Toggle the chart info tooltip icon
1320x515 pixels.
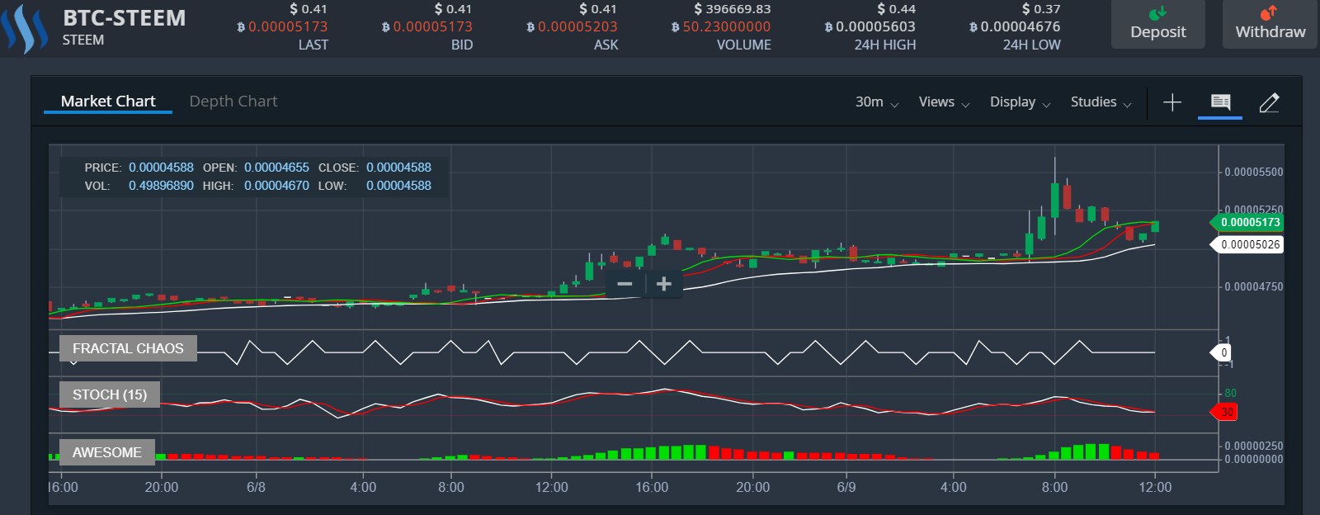point(1220,102)
